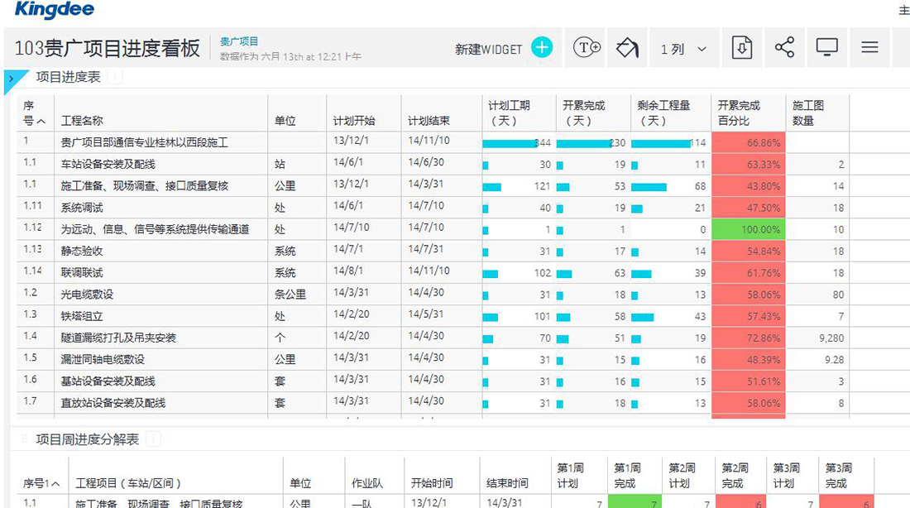The image size is (910, 508).
Task: Click the download/export file icon
Action: tap(742, 48)
